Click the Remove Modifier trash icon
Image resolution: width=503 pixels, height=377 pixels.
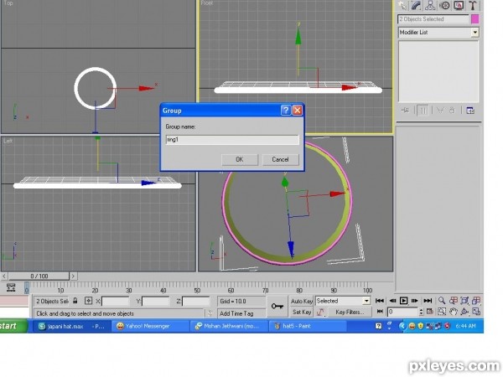coord(452,111)
